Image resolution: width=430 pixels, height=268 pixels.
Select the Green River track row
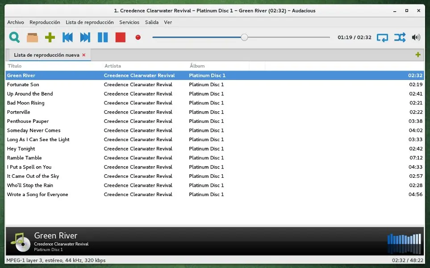pos(215,75)
